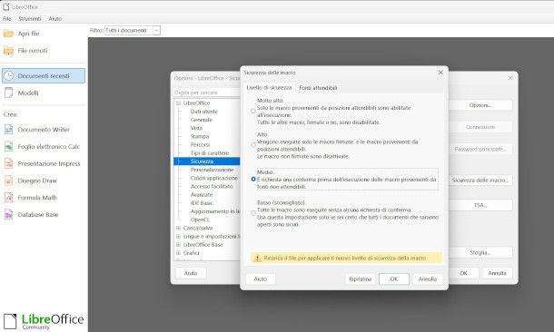
Task: Click the Documento Writer icon
Action: 8,130
